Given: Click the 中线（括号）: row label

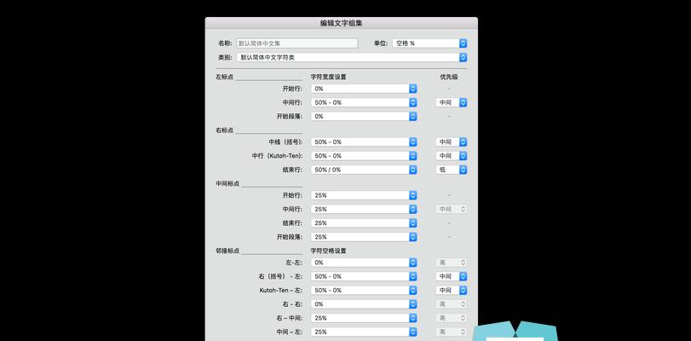Looking at the screenshot, I should [285, 142].
